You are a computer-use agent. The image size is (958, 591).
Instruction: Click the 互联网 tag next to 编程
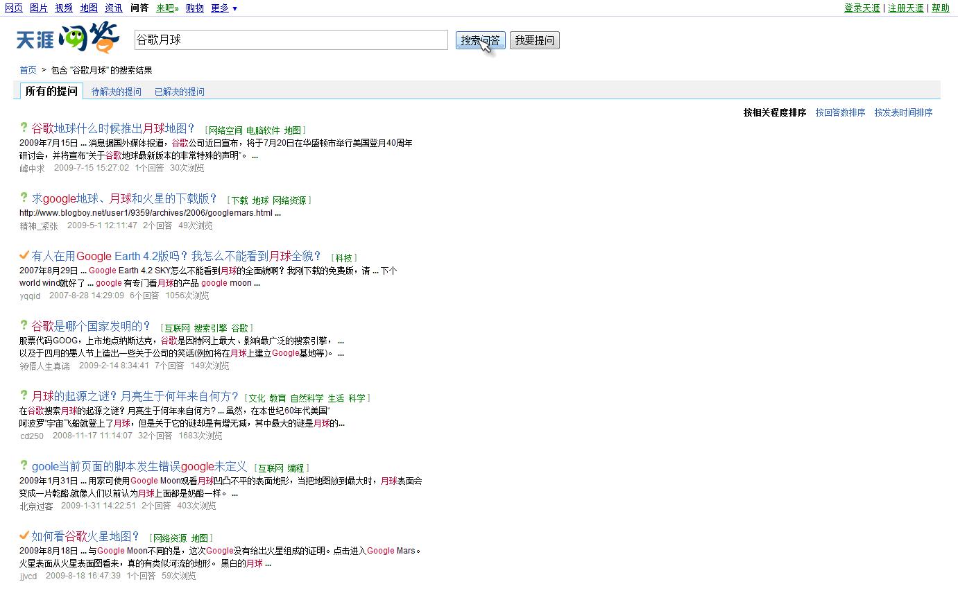(x=270, y=468)
